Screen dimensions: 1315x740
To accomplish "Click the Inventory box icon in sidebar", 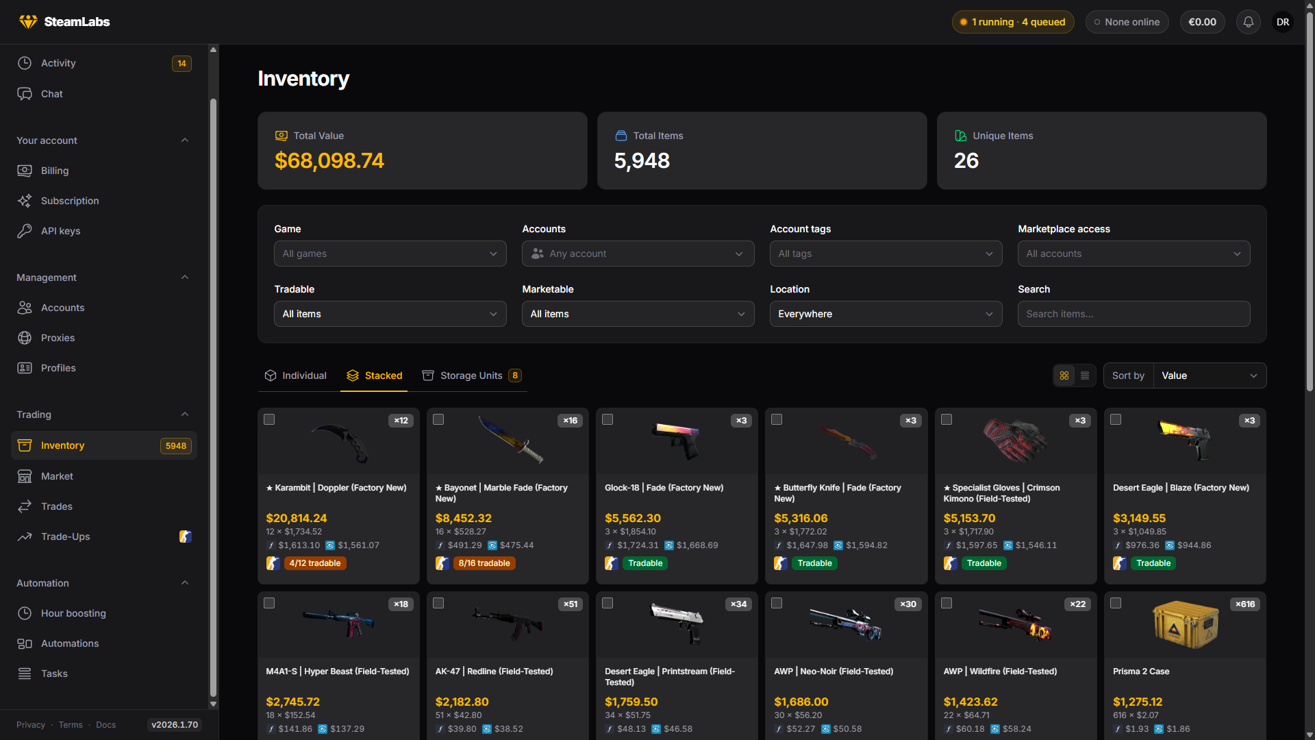I will (25, 445).
